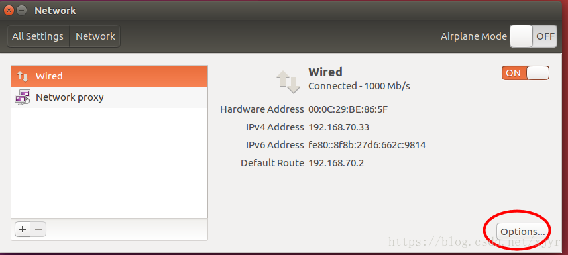Click the IPv6 Address value
This screenshot has height=255, width=568.
coord(367,145)
